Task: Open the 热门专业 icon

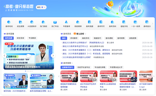Action: (x=55, y=22)
